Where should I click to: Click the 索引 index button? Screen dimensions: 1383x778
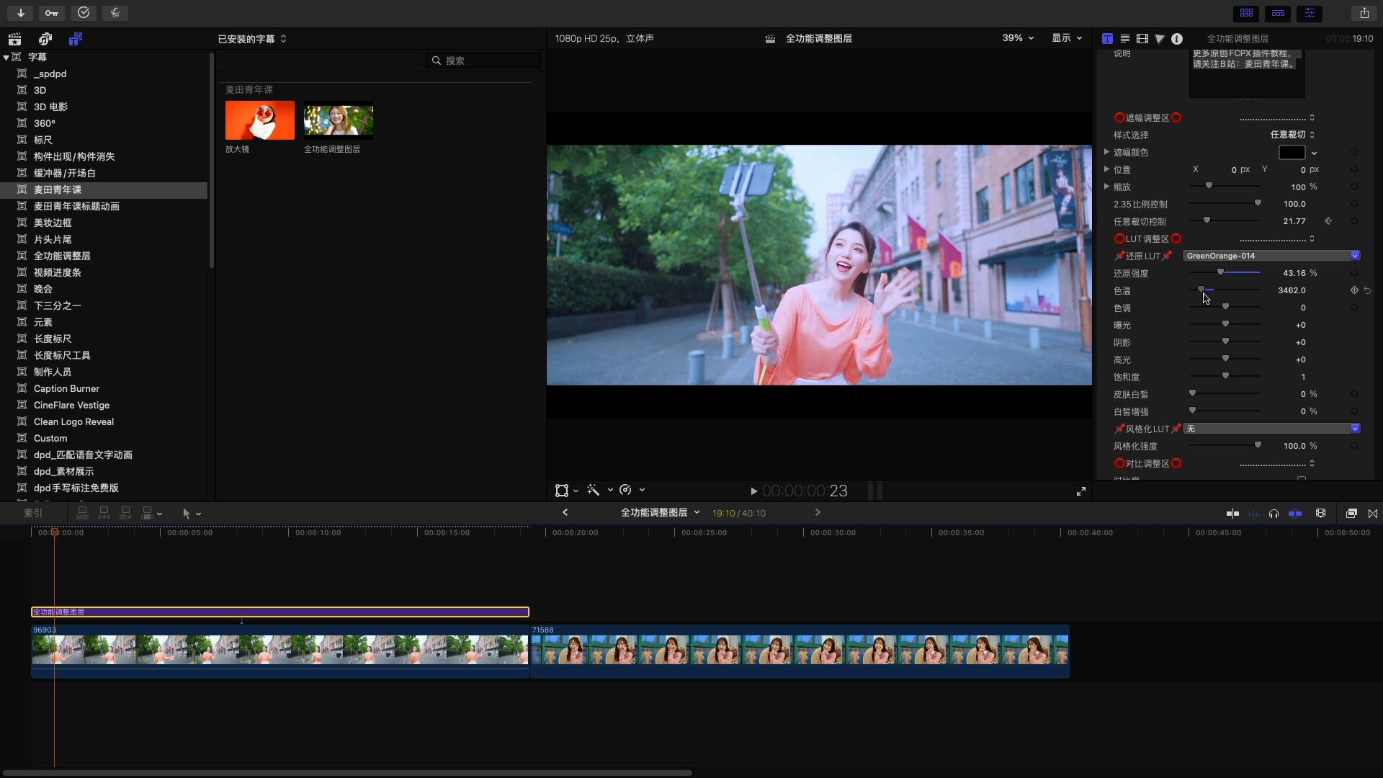coord(33,514)
